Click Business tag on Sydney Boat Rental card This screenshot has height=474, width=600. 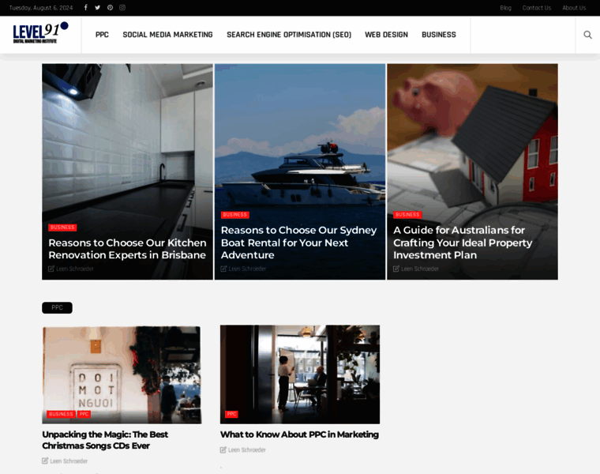coord(235,215)
